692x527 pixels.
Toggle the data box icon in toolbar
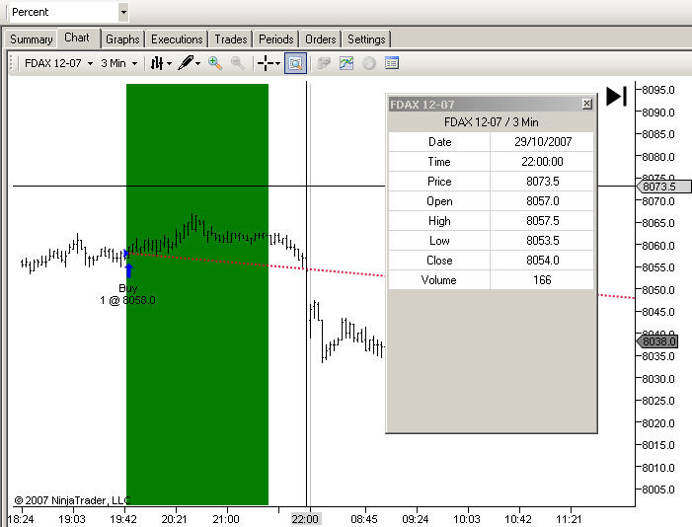295,63
